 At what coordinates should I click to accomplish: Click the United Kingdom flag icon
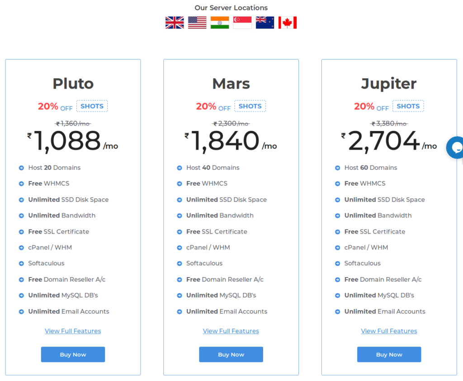coord(175,23)
